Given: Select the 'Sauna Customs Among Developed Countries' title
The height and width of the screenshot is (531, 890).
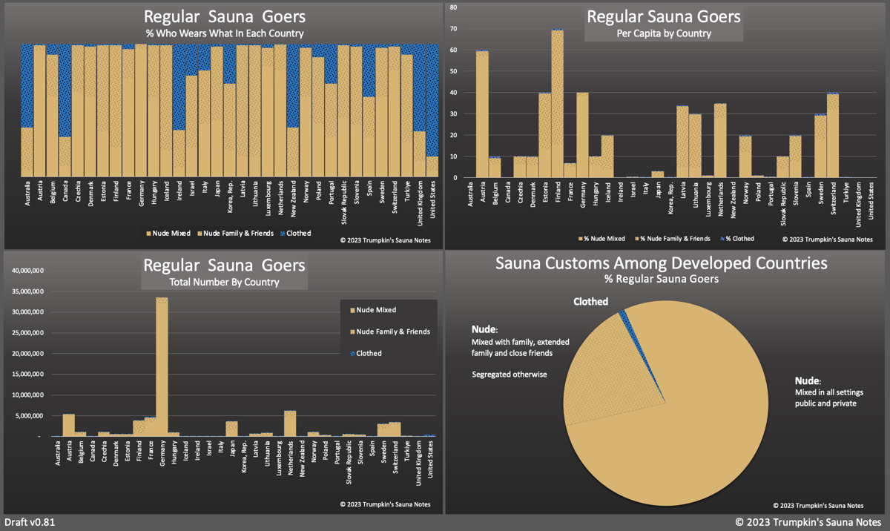Looking at the screenshot, I should click(662, 263).
